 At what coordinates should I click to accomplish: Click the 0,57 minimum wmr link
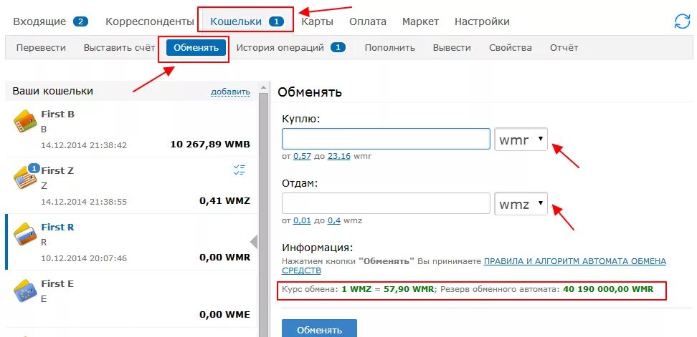tap(303, 156)
